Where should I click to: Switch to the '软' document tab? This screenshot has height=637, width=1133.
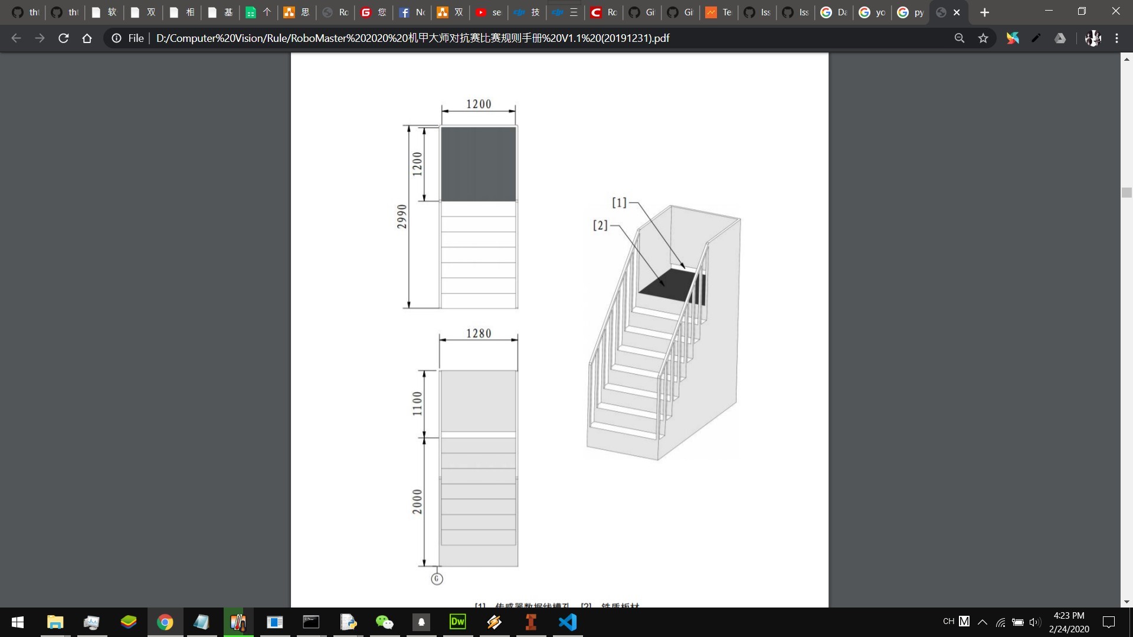[104, 12]
